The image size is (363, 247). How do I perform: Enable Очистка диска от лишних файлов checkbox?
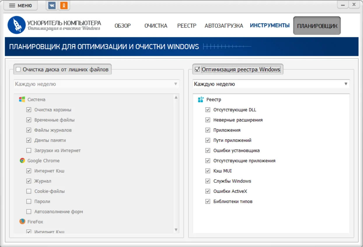pyautogui.click(x=18, y=70)
